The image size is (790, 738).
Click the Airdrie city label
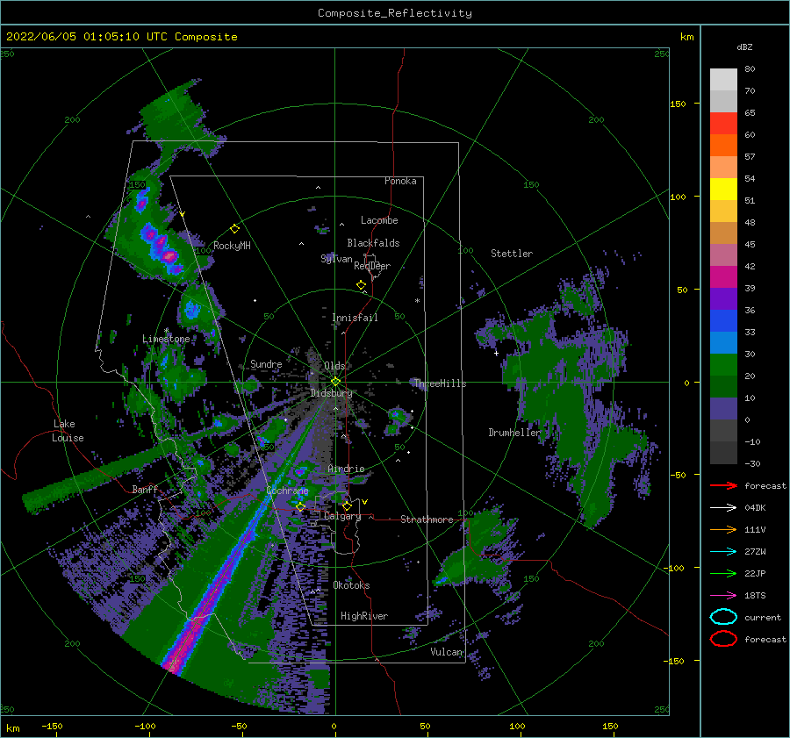tap(346, 469)
